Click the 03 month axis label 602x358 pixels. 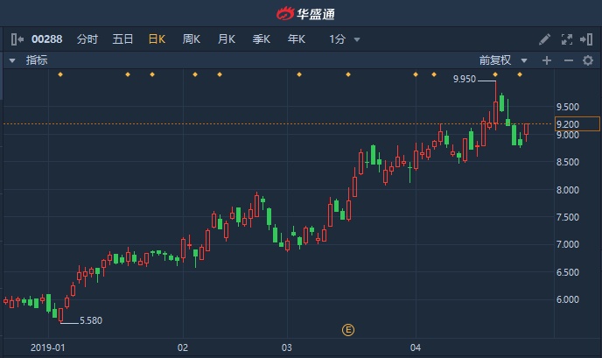[286, 347]
